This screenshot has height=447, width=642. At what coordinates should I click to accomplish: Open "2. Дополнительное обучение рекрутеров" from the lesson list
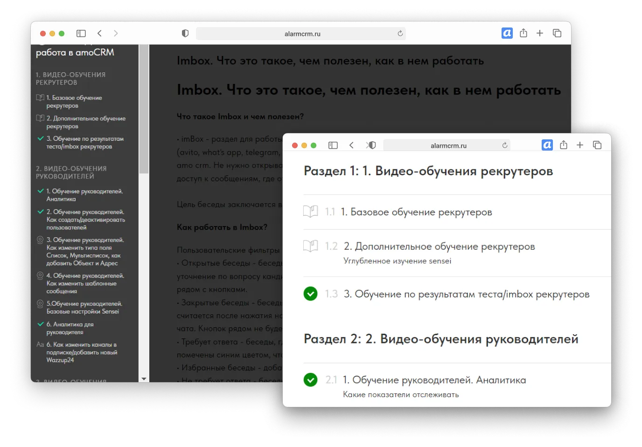pyautogui.click(x=439, y=246)
